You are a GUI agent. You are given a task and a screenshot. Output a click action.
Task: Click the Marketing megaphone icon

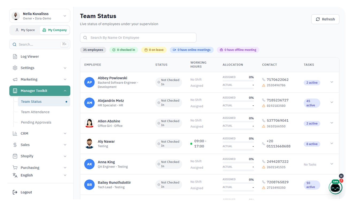(x=15, y=79)
